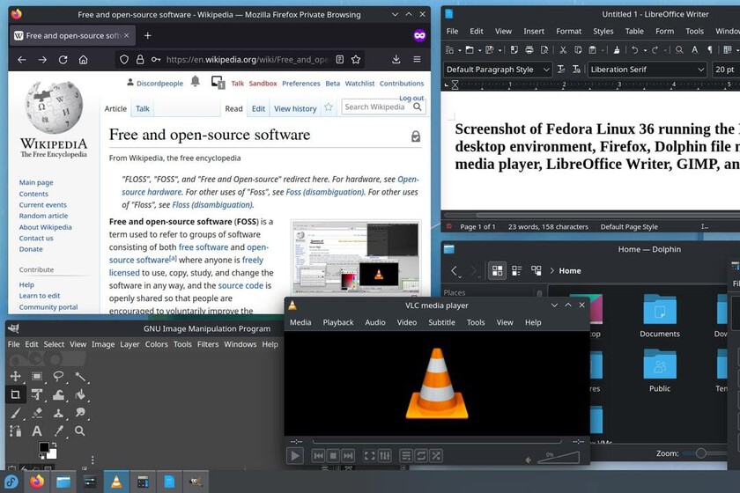Expand Dolphin Home breadcrumb chevron

(551, 271)
